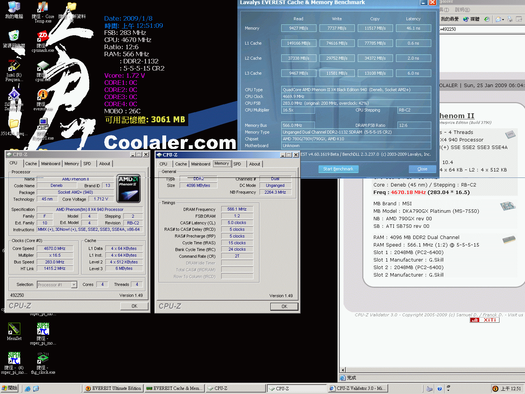
Task: Click CPU Multiplier 16.5x field in EVEREST
Action: point(298,110)
